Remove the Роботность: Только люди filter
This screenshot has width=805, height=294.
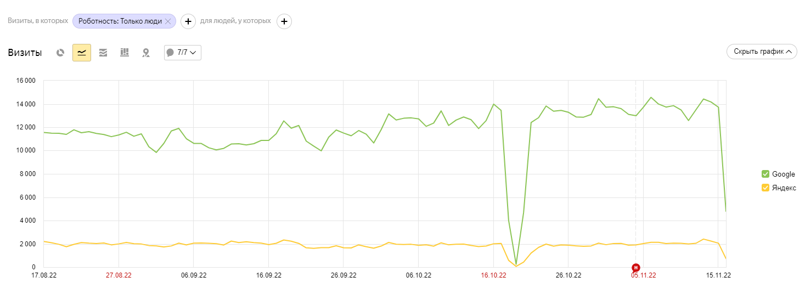168,21
